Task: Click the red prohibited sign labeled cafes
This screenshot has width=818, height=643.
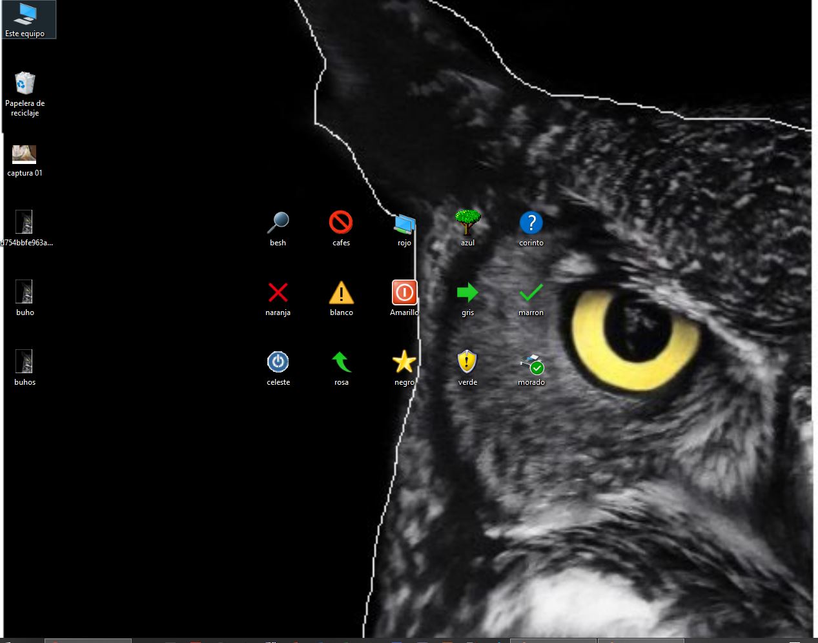Action: pyautogui.click(x=341, y=223)
